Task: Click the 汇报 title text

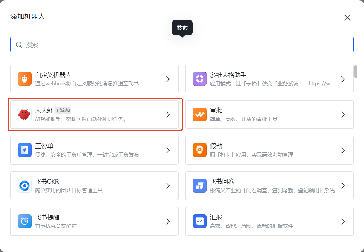Action: point(216,217)
